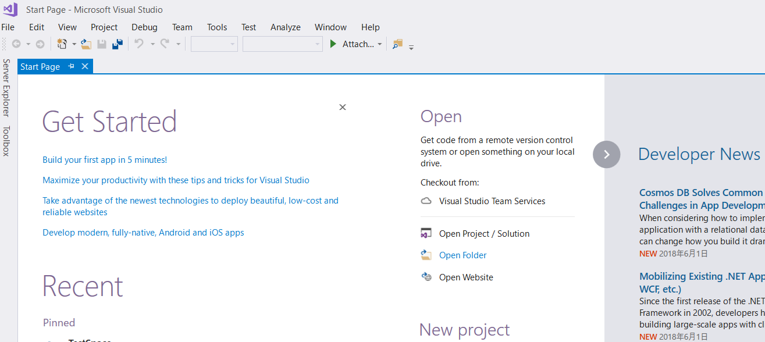Screen dimensions: 765x342
Task: Click the Save All toolbar icon
Action: point(118,44)
